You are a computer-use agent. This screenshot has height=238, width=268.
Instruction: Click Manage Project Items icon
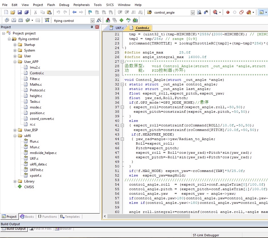click(108, 20)
